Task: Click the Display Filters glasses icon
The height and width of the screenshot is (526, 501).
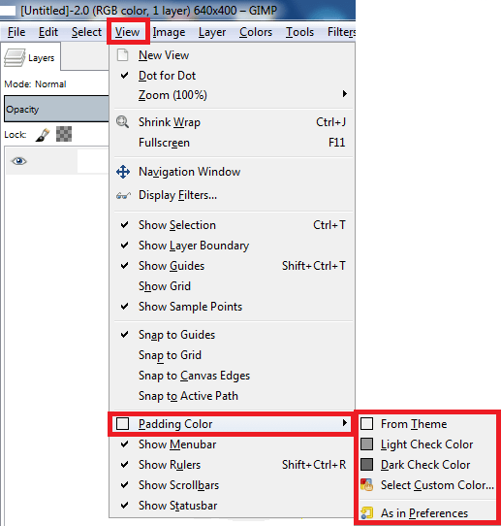Action: (x=123, y=196)
